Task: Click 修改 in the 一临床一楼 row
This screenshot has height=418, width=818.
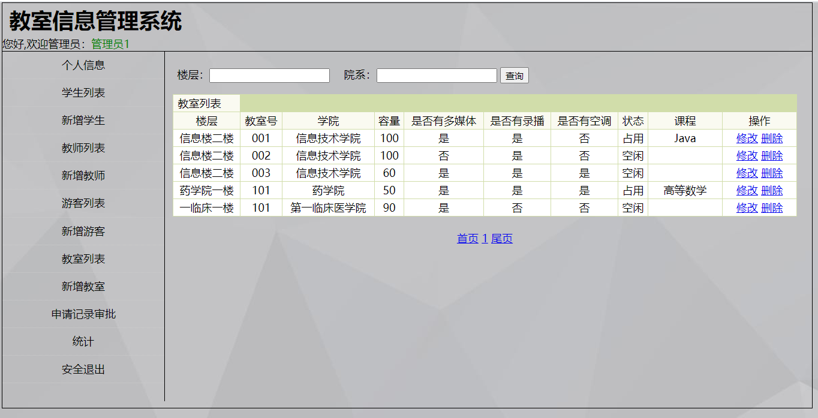Action: [747, 208]
